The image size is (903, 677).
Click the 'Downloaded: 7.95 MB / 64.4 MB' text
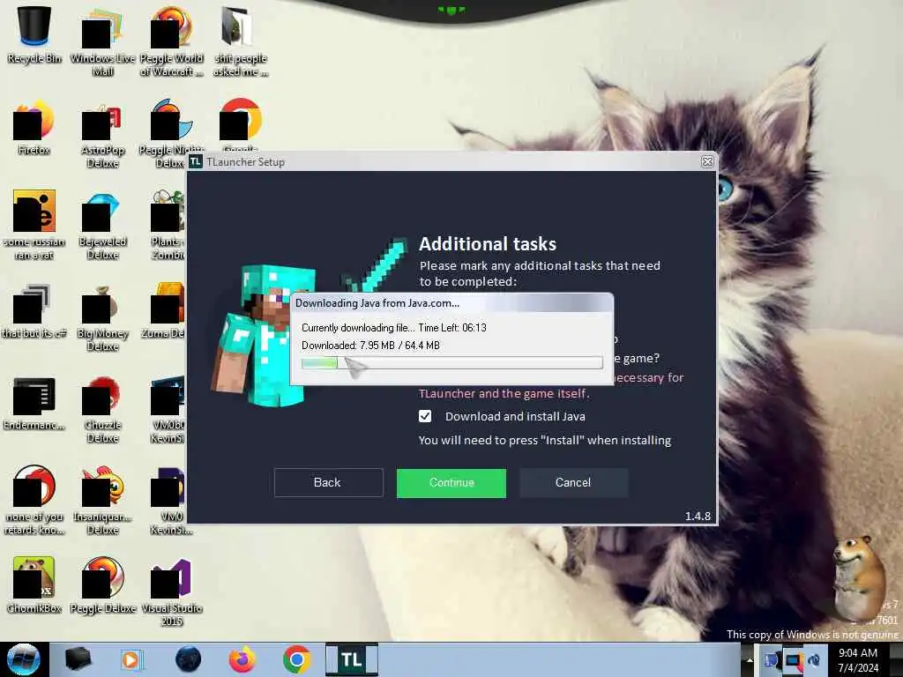pyautogui.click(x=371, y=346)
